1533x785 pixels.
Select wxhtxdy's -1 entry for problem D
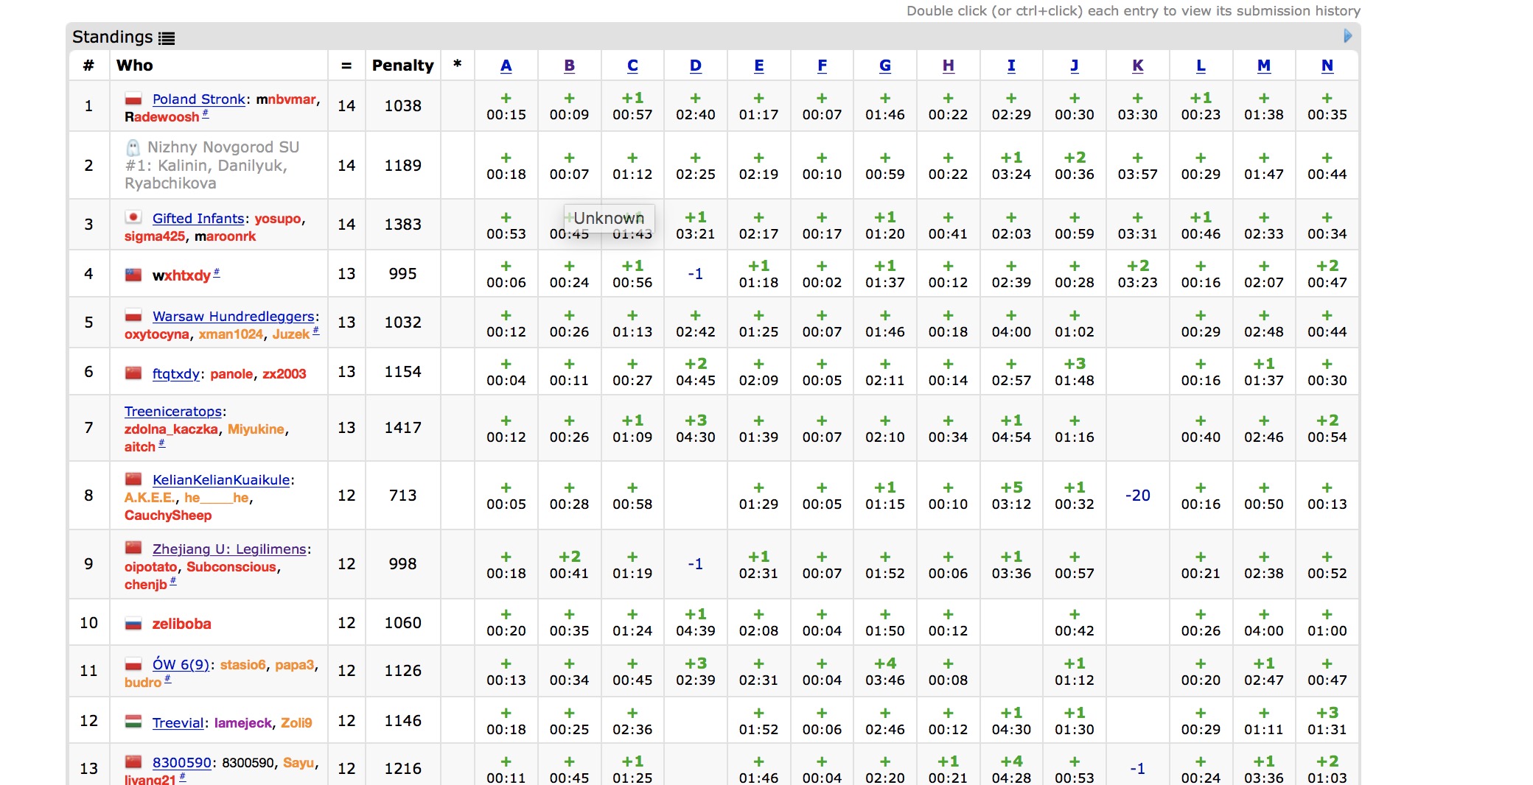(x=695, y=274)
